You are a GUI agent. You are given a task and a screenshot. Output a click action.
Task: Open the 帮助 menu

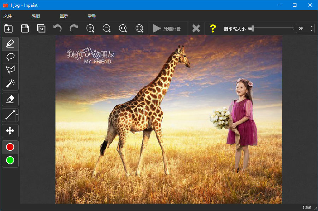point(92,16)
